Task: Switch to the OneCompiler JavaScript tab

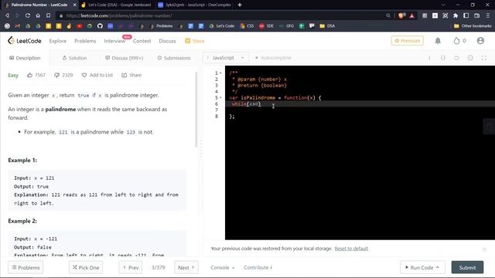Action: [x=195, y=5]
